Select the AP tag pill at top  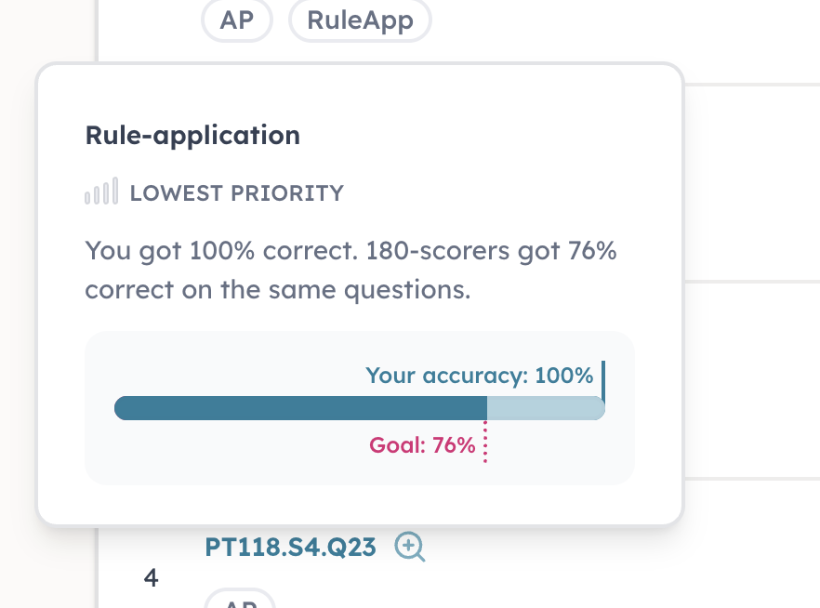point(237,20)
